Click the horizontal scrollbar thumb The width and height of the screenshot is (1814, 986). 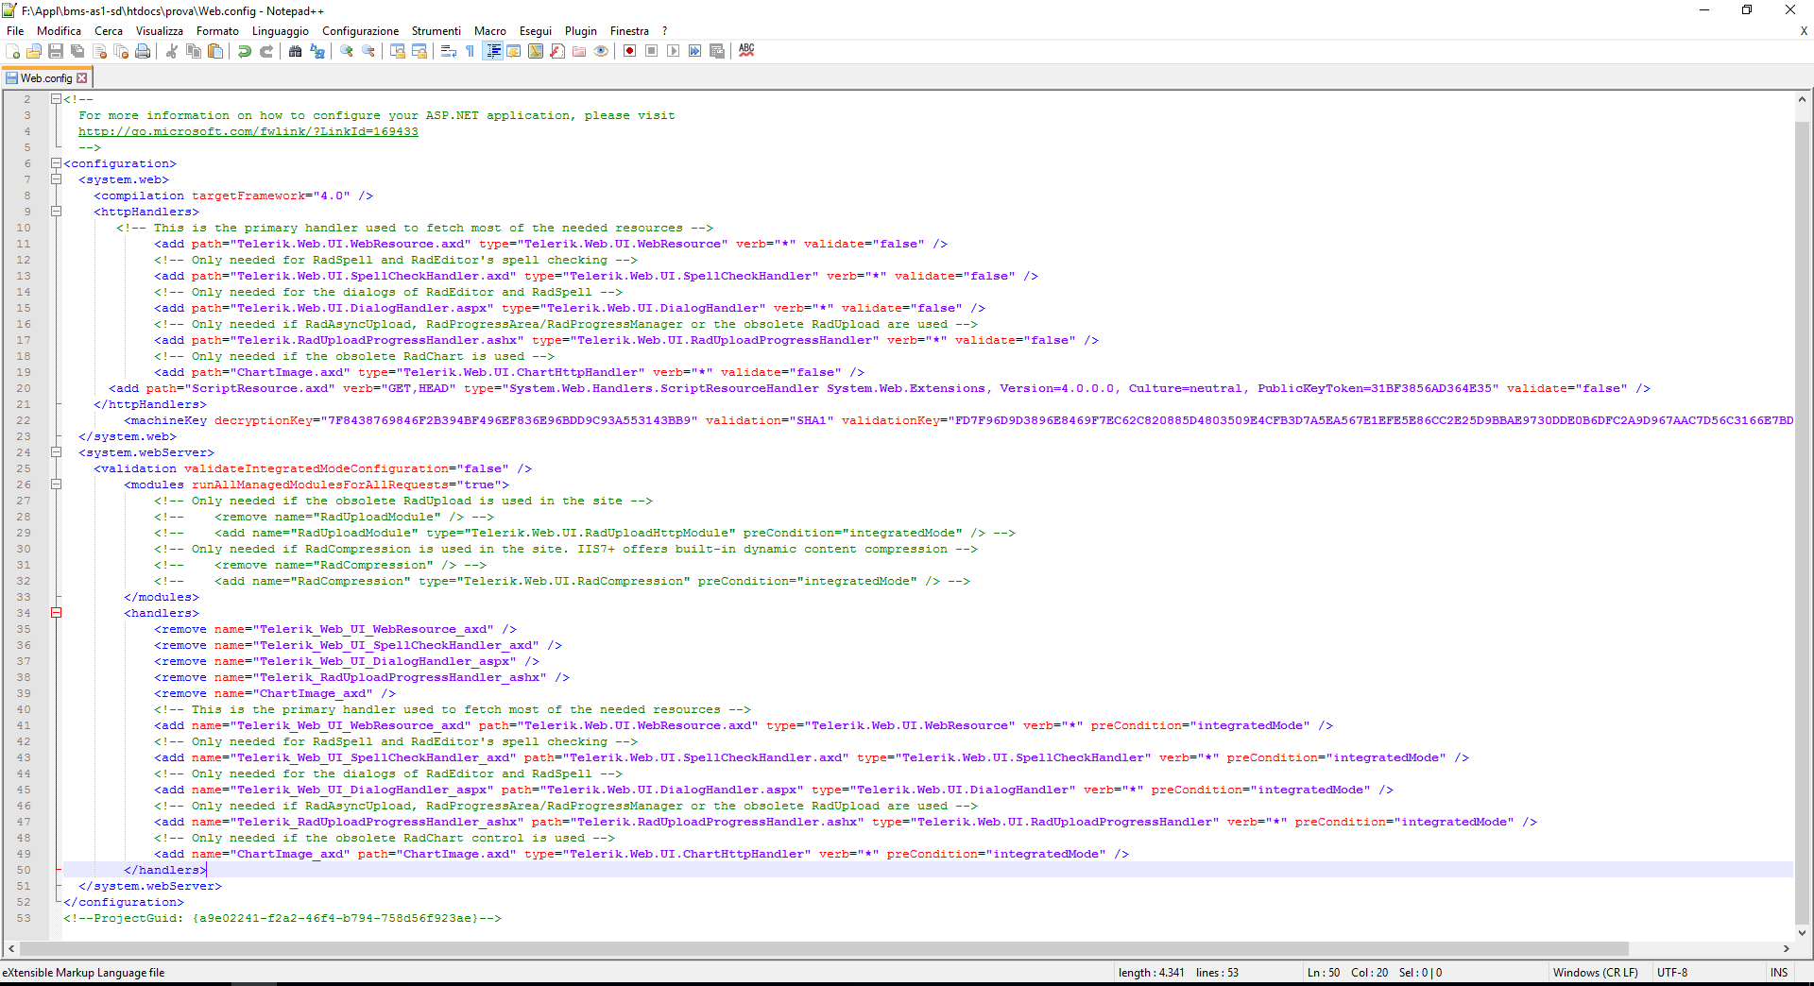click(824, 948)
